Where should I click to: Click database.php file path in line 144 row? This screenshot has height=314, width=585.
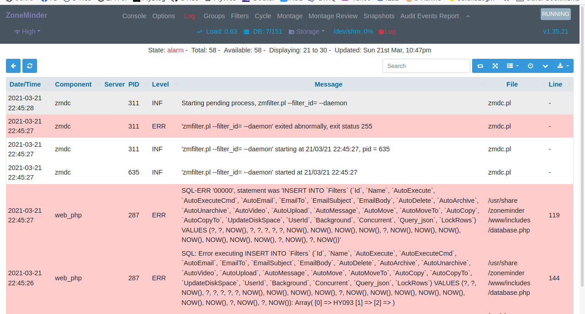(x=509, y=278)
